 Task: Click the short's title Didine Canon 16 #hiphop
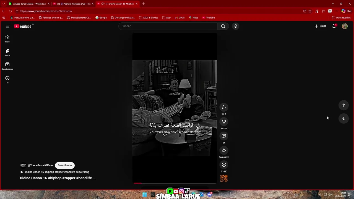58,178
